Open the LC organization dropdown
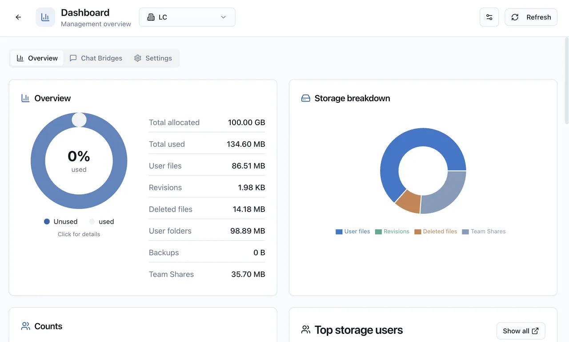This screenshot has height=342, width=569. pos(187,17)
